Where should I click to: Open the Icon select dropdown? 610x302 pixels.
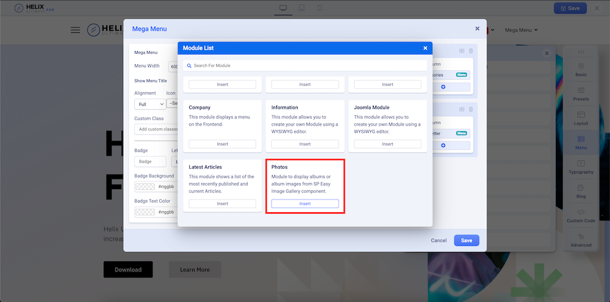172,104
